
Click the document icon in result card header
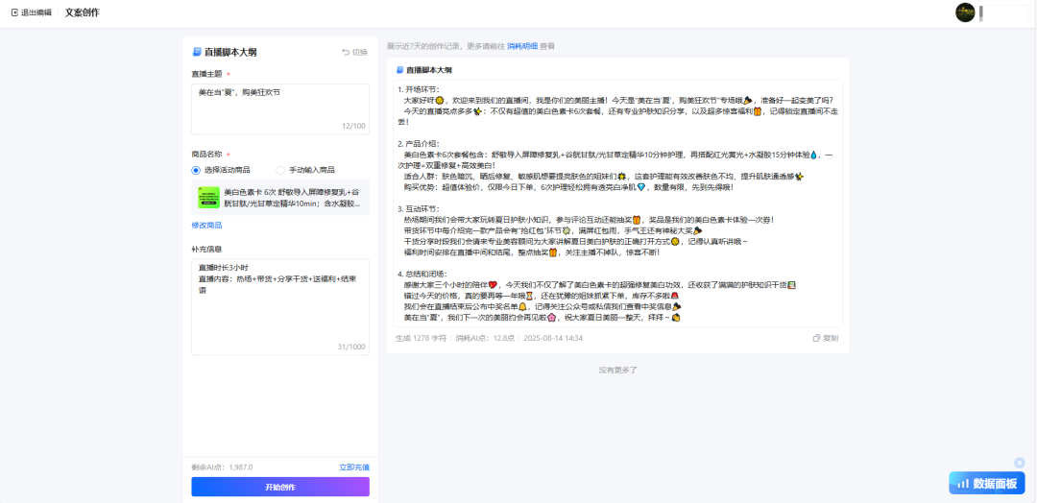click(x=400, y=70)
